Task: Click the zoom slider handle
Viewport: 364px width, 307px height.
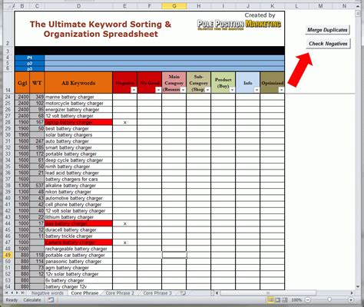Action: pos(329,299)
